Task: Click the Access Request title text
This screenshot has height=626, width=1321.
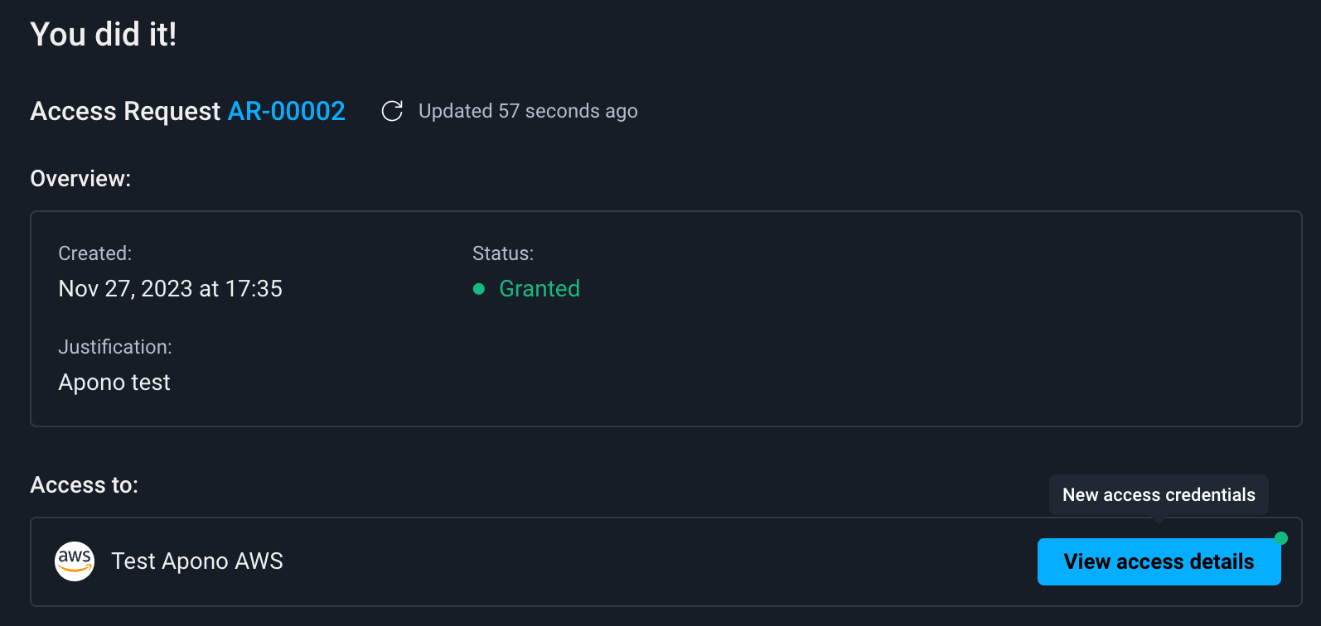Action: click(x=125, y=111)
